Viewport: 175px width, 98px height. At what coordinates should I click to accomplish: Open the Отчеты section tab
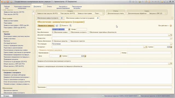point(49,7)
